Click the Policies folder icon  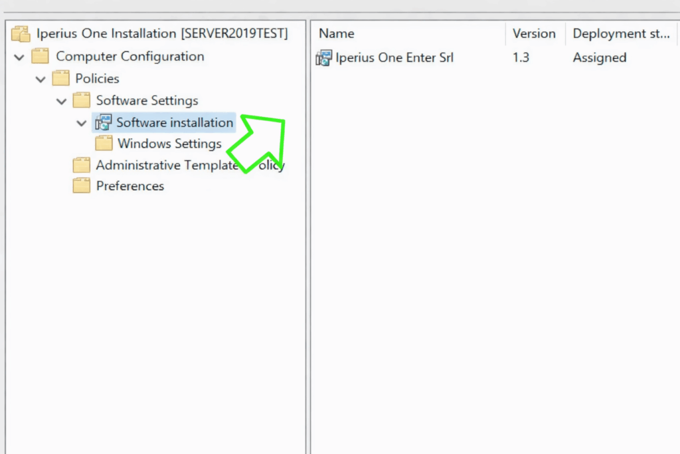pos(61,78)
